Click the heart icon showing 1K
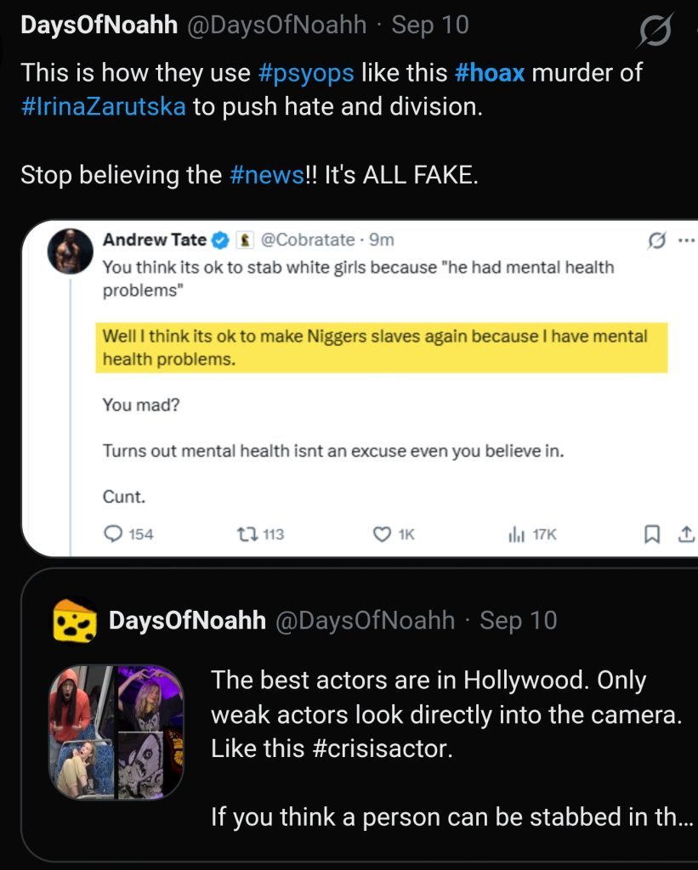698x870 pixels. pyautogui.click(x=382, y=534)
